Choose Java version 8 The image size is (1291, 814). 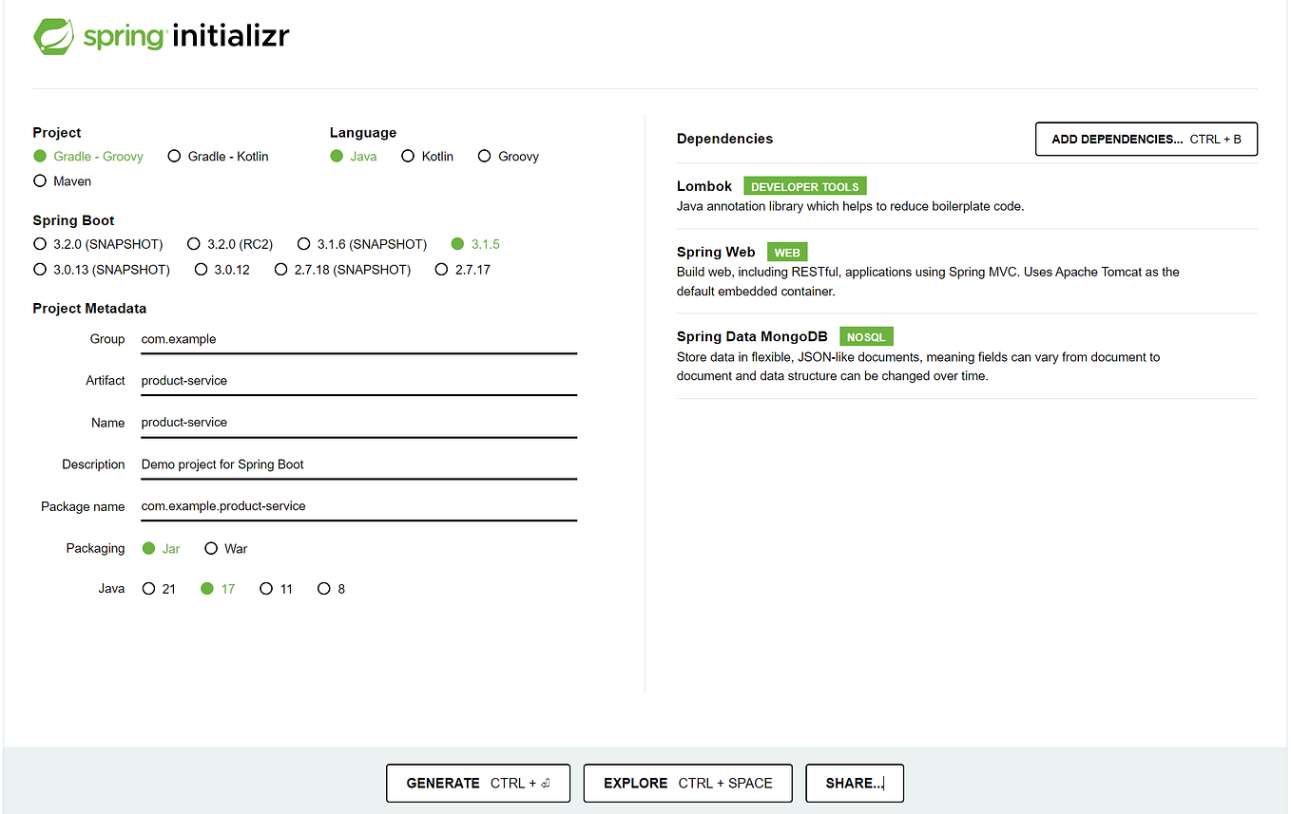tap(324, 588)
